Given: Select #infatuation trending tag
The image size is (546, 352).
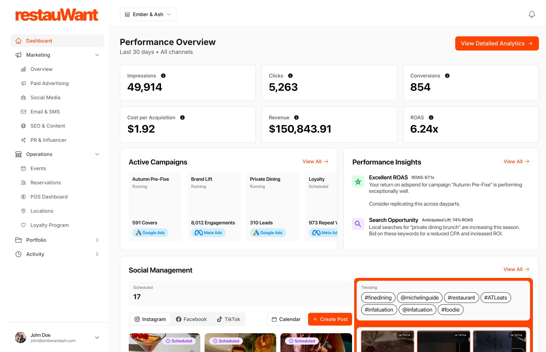Looking at the screenshot, I should point(379,310).
